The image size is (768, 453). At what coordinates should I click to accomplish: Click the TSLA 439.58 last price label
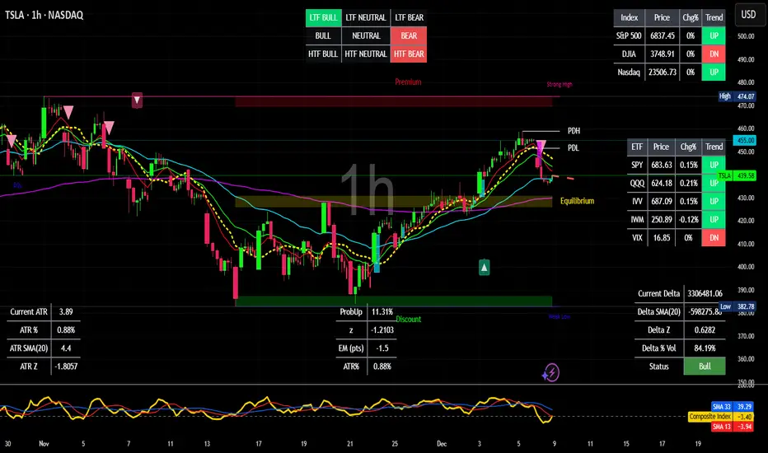point(738,175)
